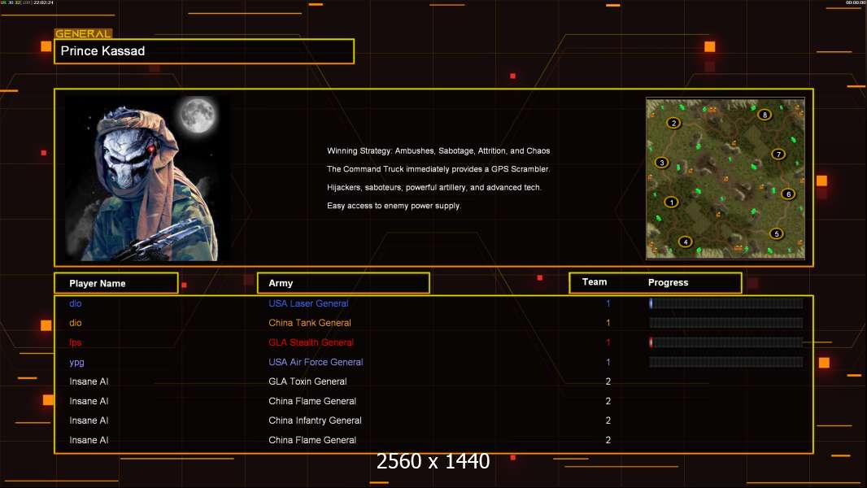
Task: Click the 'Command Truck immediately provides' line
Action: coord(438,169)
